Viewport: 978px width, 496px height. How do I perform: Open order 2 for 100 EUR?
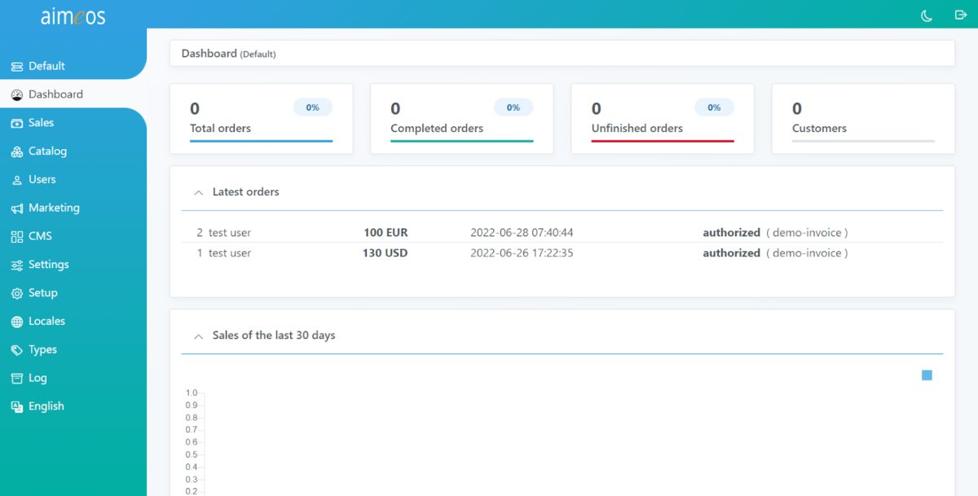point(562,233)
